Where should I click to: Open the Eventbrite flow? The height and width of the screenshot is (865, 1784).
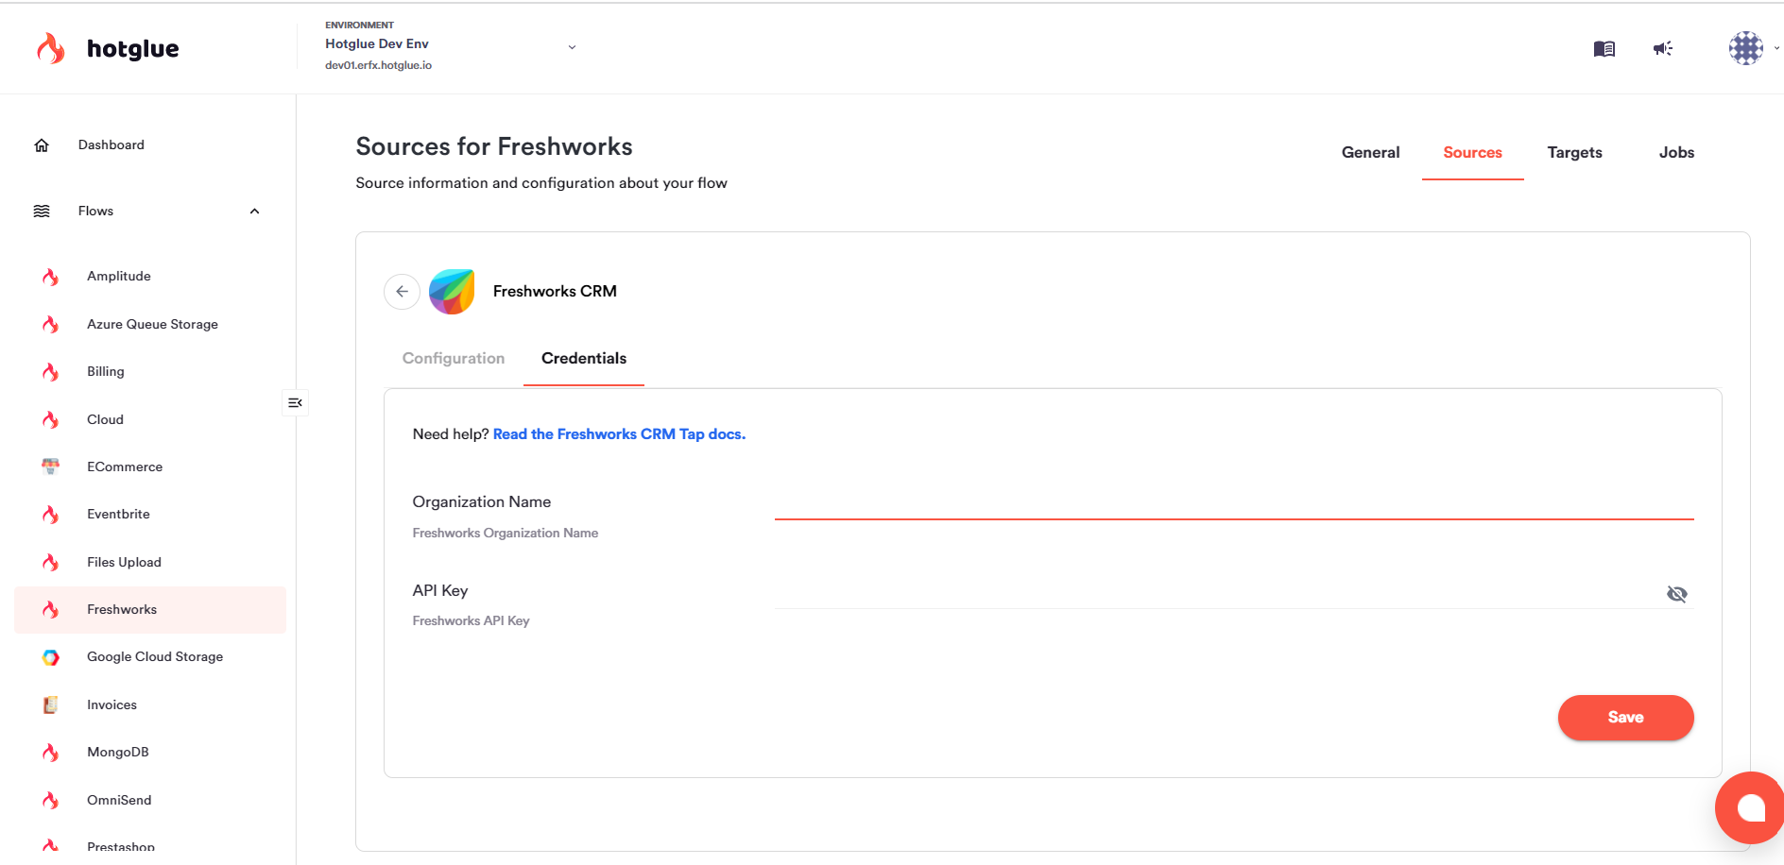(118, 515)
